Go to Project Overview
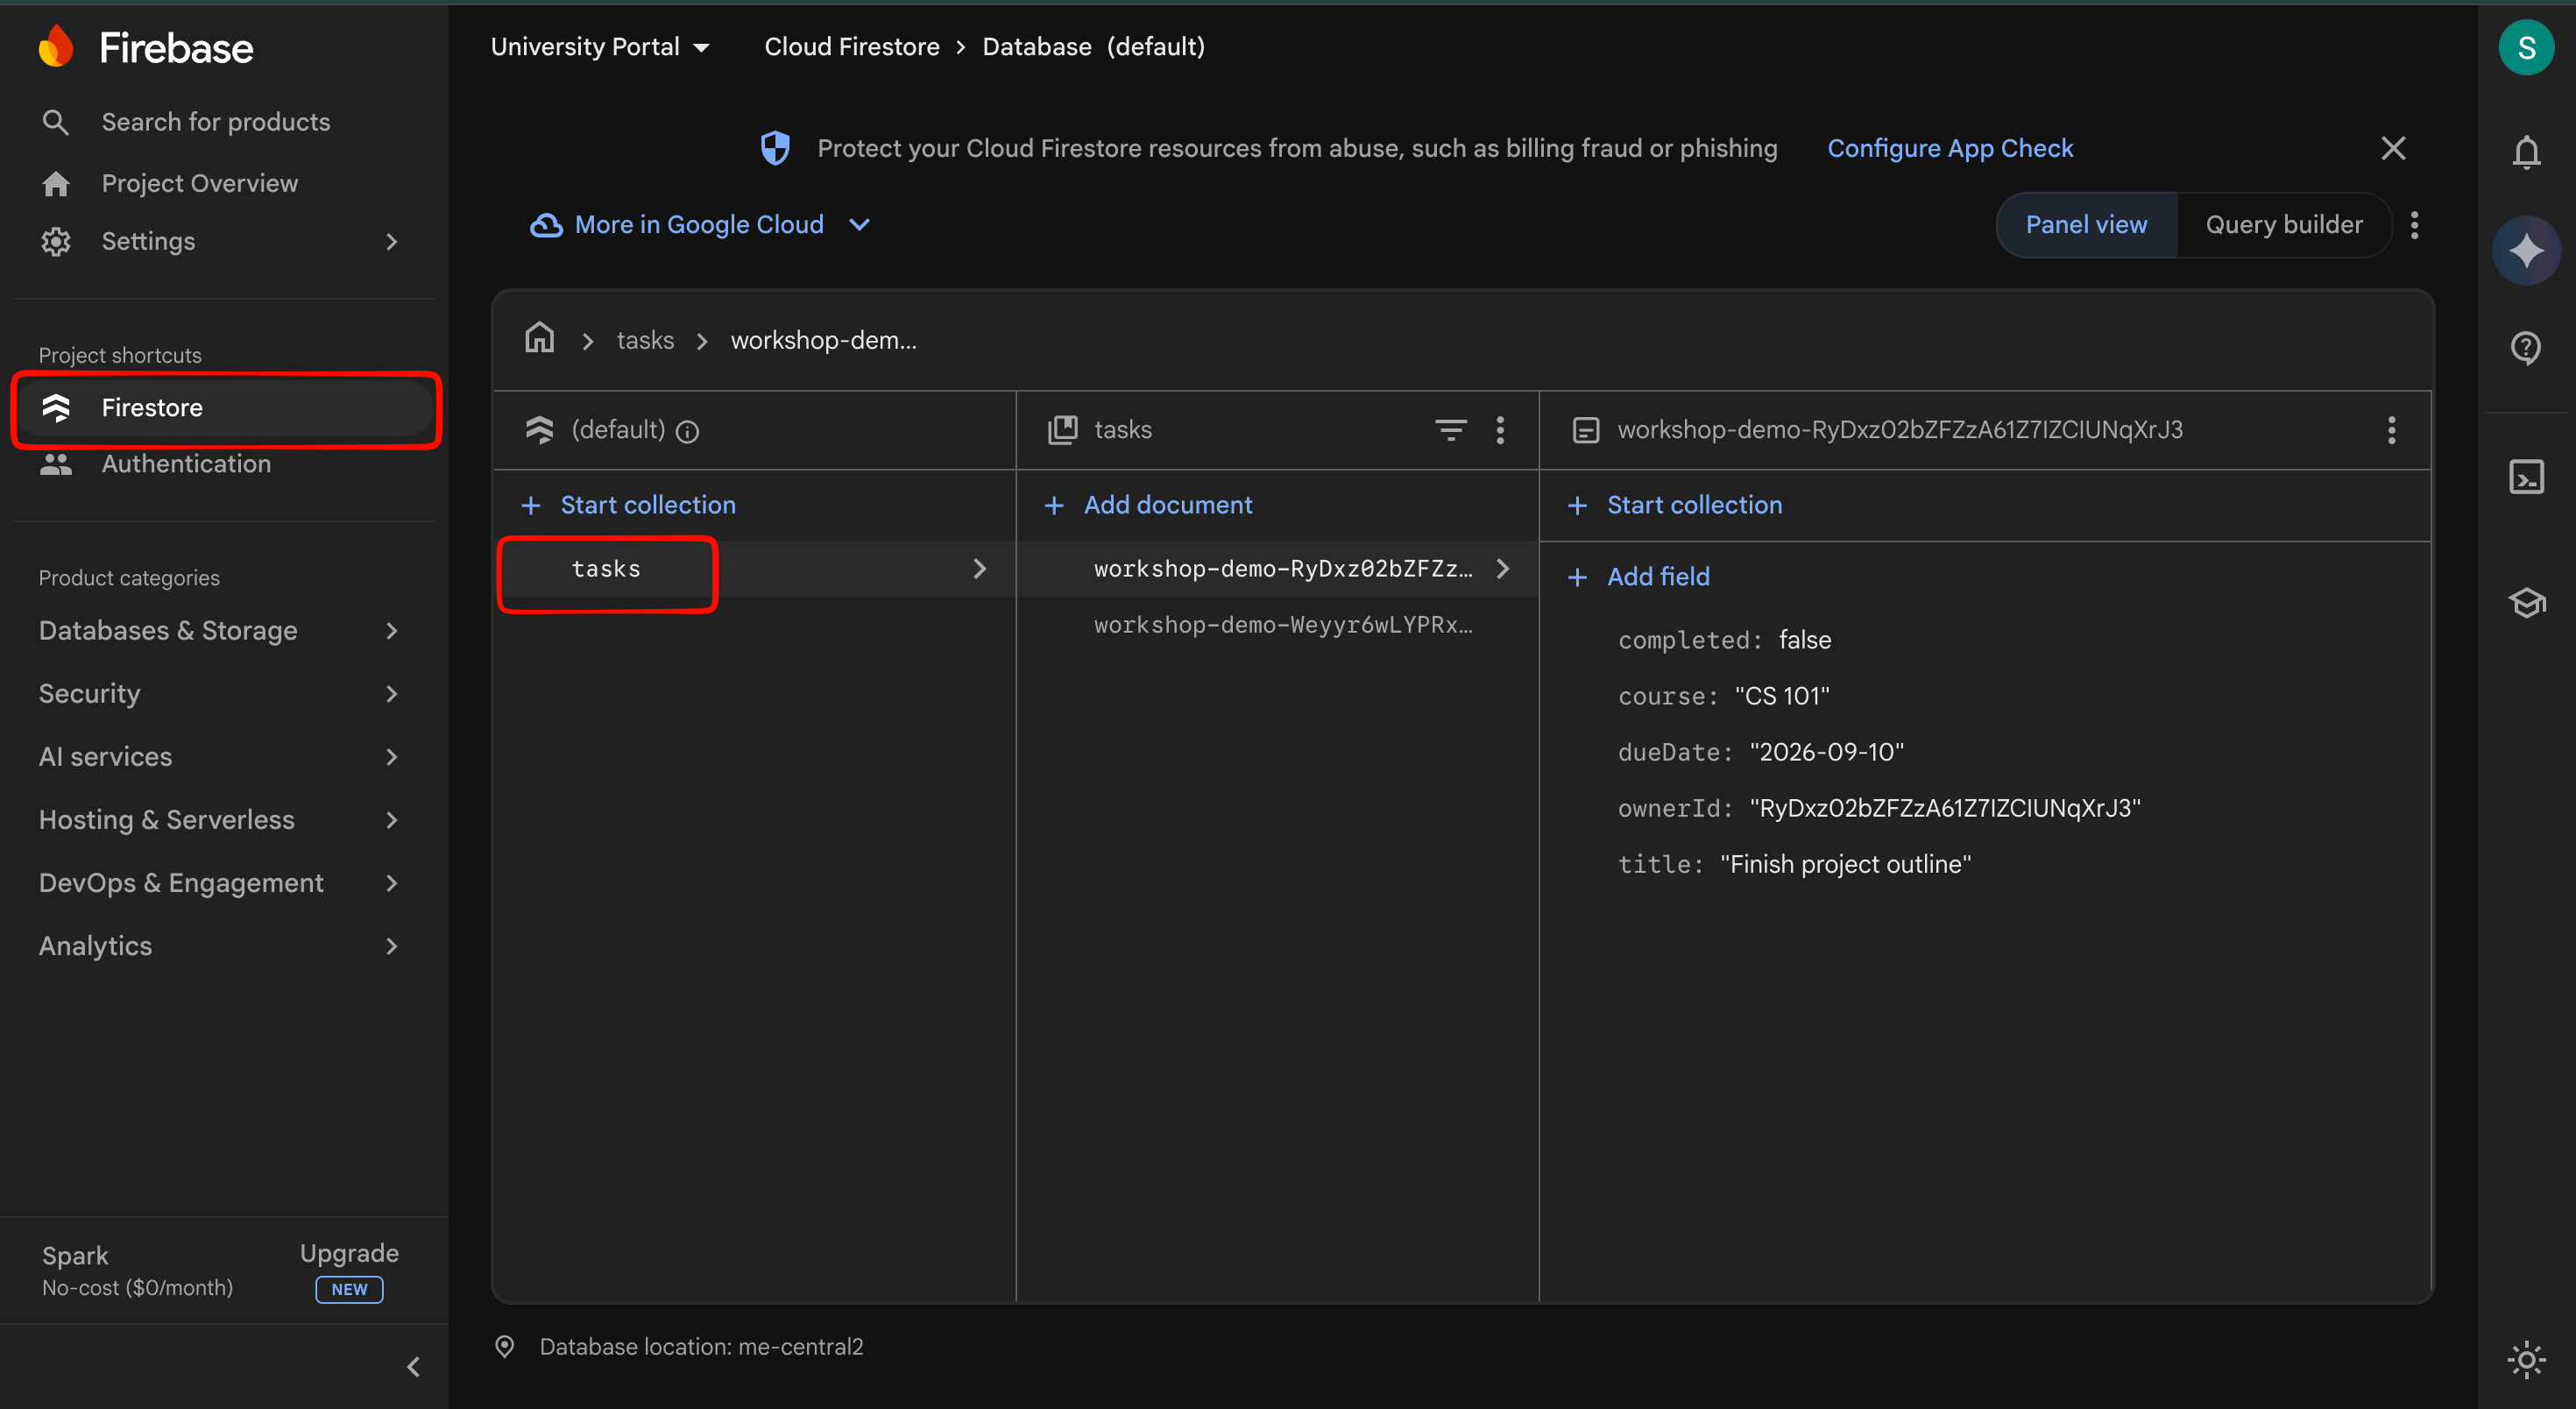 (x=199, y=184)
